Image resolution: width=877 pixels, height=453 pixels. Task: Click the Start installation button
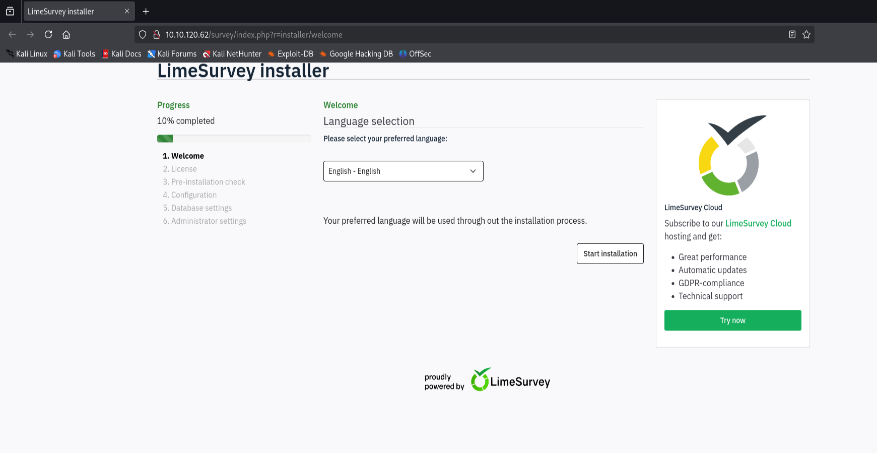pyautogui.click(x=610, y=253)
